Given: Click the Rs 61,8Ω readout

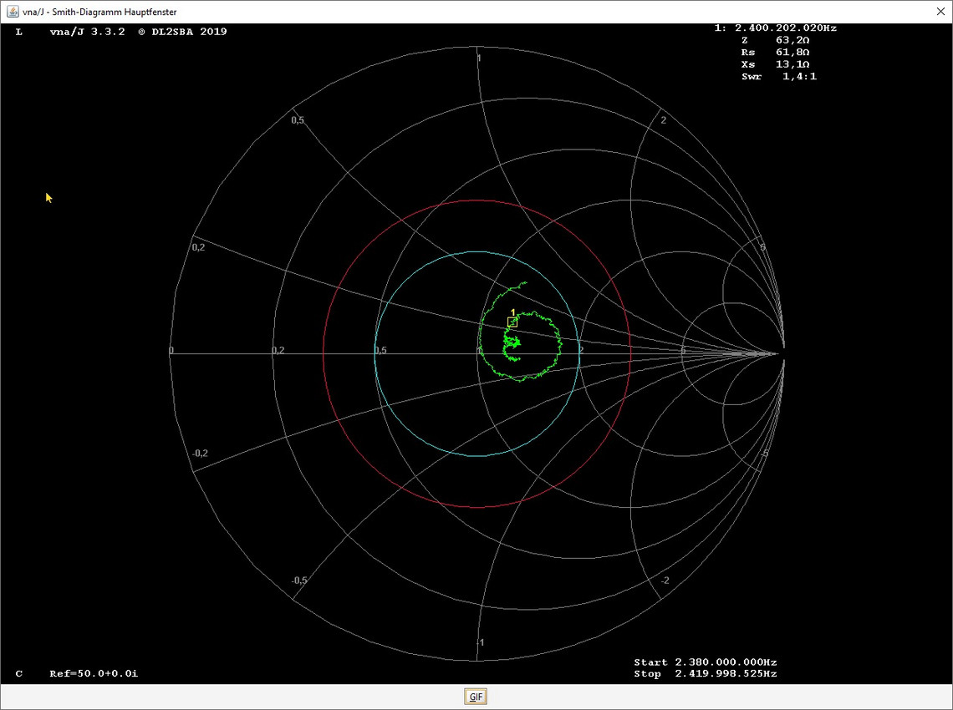Looking at the screenshot, I should coord(776,53).
